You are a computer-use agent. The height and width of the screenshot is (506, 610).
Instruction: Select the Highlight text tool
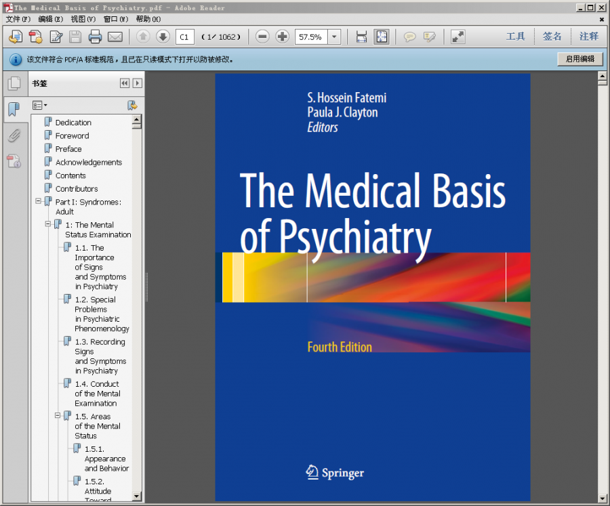[x=430, y=37]
